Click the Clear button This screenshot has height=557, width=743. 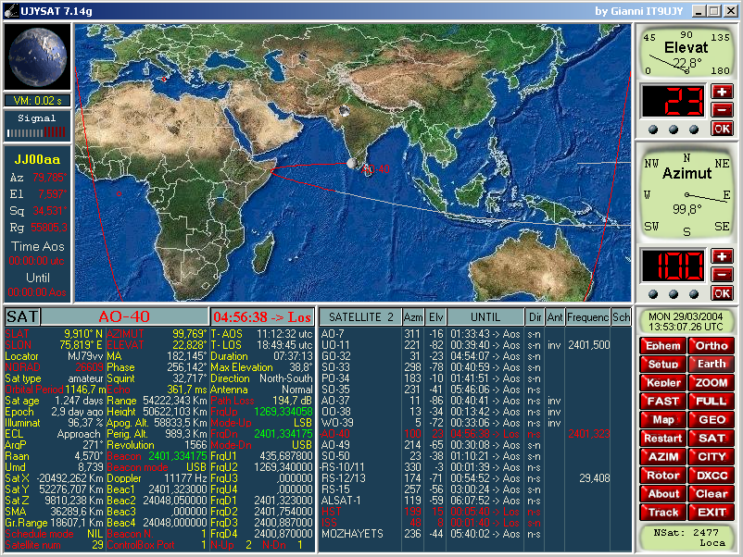coord(712,493)
